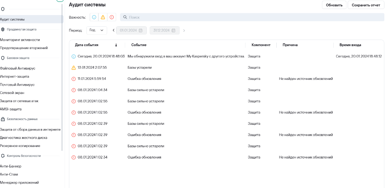The image size is (386, 188).
Task: Click Сохранить отчет button
Action: [x=366, y=5]
